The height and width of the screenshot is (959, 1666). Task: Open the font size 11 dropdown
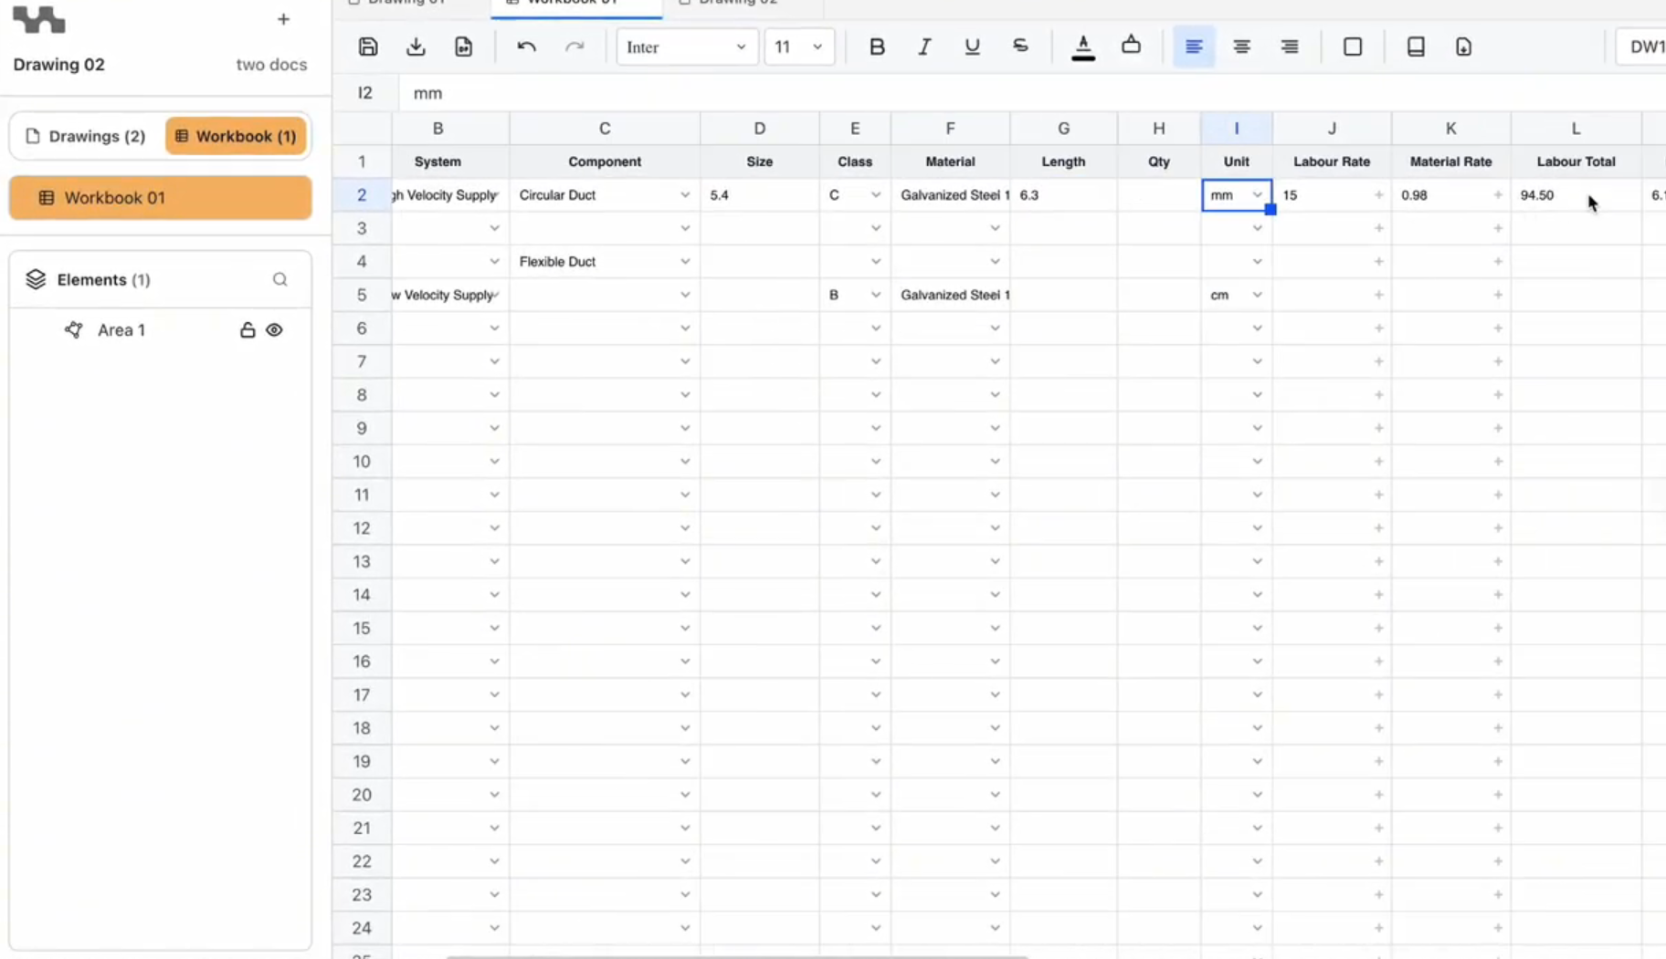click(x=799, y=47)
